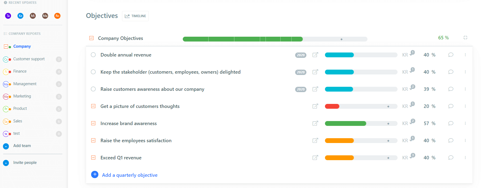Open the comment bubble for Exceed Q1 revenue

[x=451, y=158]
